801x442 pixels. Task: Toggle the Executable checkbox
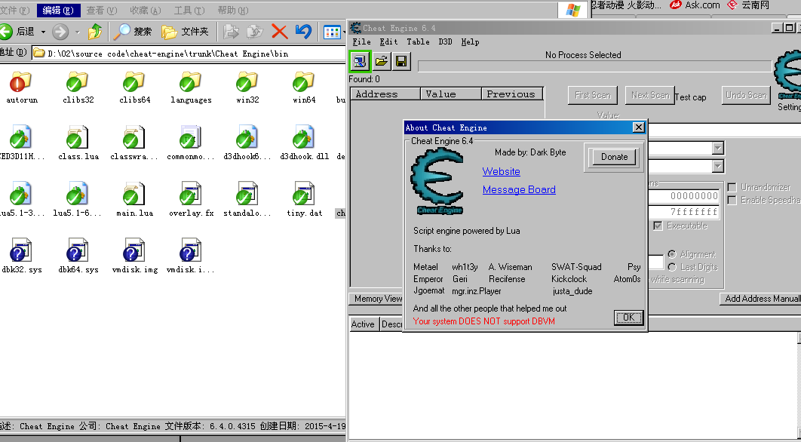[658, 226]
